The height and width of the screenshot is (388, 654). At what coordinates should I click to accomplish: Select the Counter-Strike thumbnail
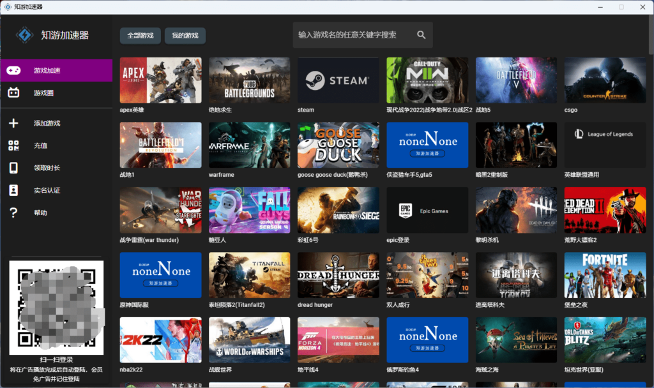pyautogui.click(x=605, y=80)
